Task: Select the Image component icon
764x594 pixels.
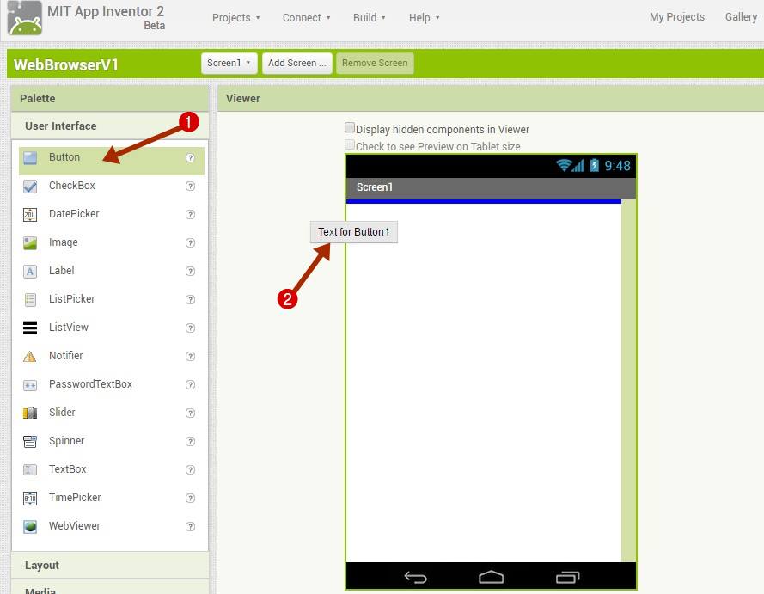Action: (x=30, y=242)
